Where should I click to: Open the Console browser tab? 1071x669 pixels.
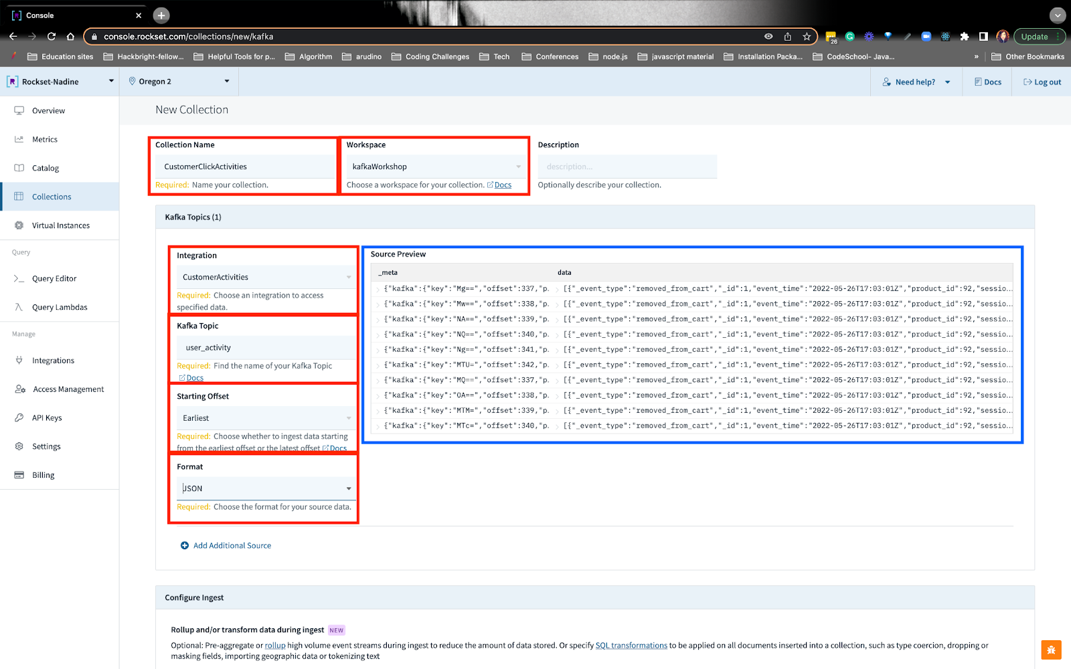click(75, 15)
